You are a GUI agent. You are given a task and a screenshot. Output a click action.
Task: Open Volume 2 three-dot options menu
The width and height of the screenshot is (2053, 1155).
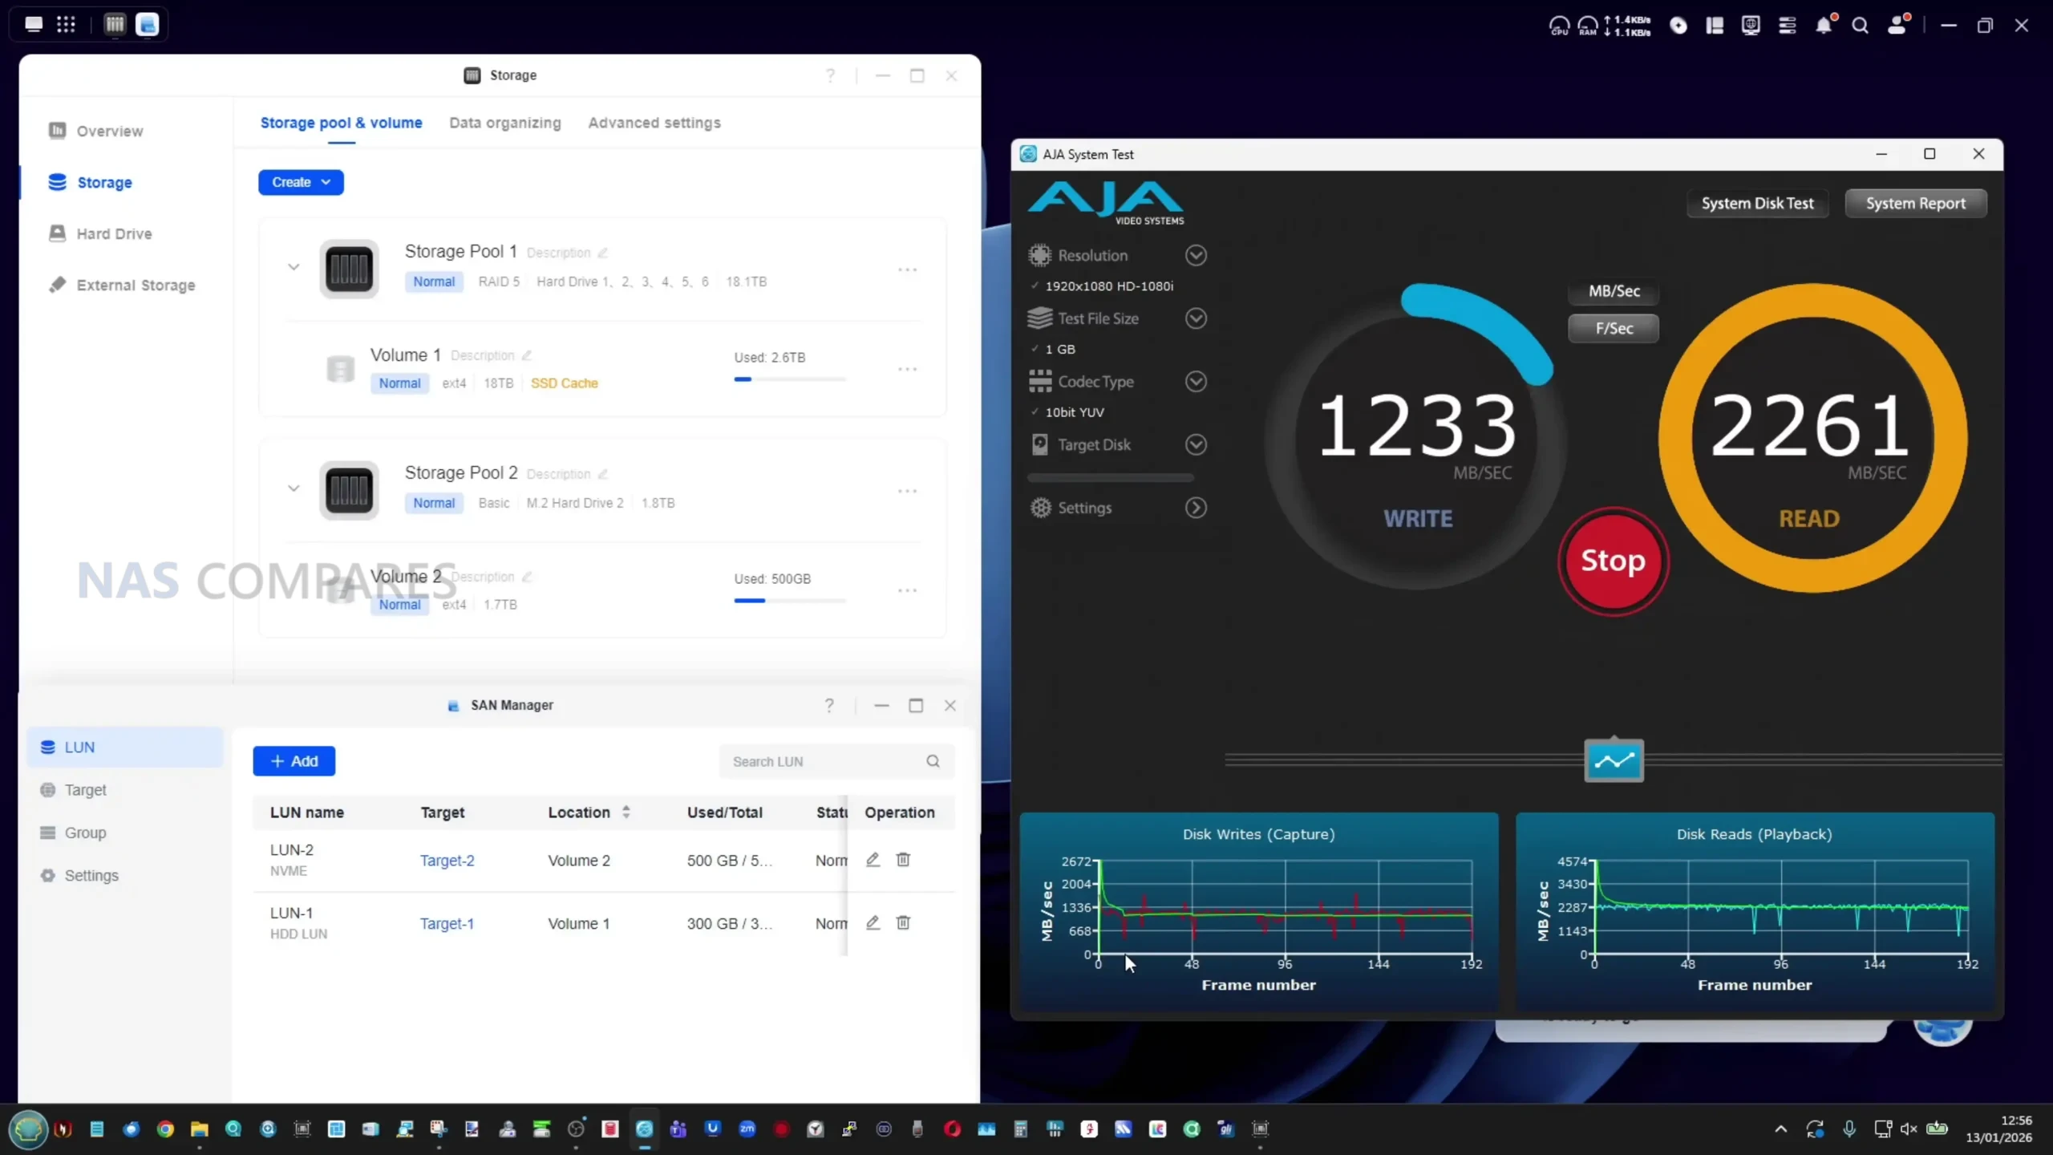click(x=907, y=590)
